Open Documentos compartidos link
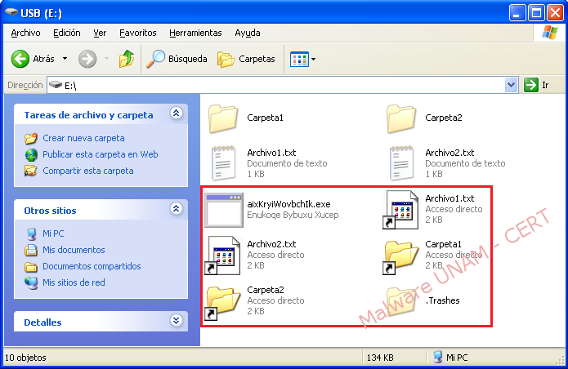Image resolution: width=568 pixels, height=369 pixels. click(92, 266)
